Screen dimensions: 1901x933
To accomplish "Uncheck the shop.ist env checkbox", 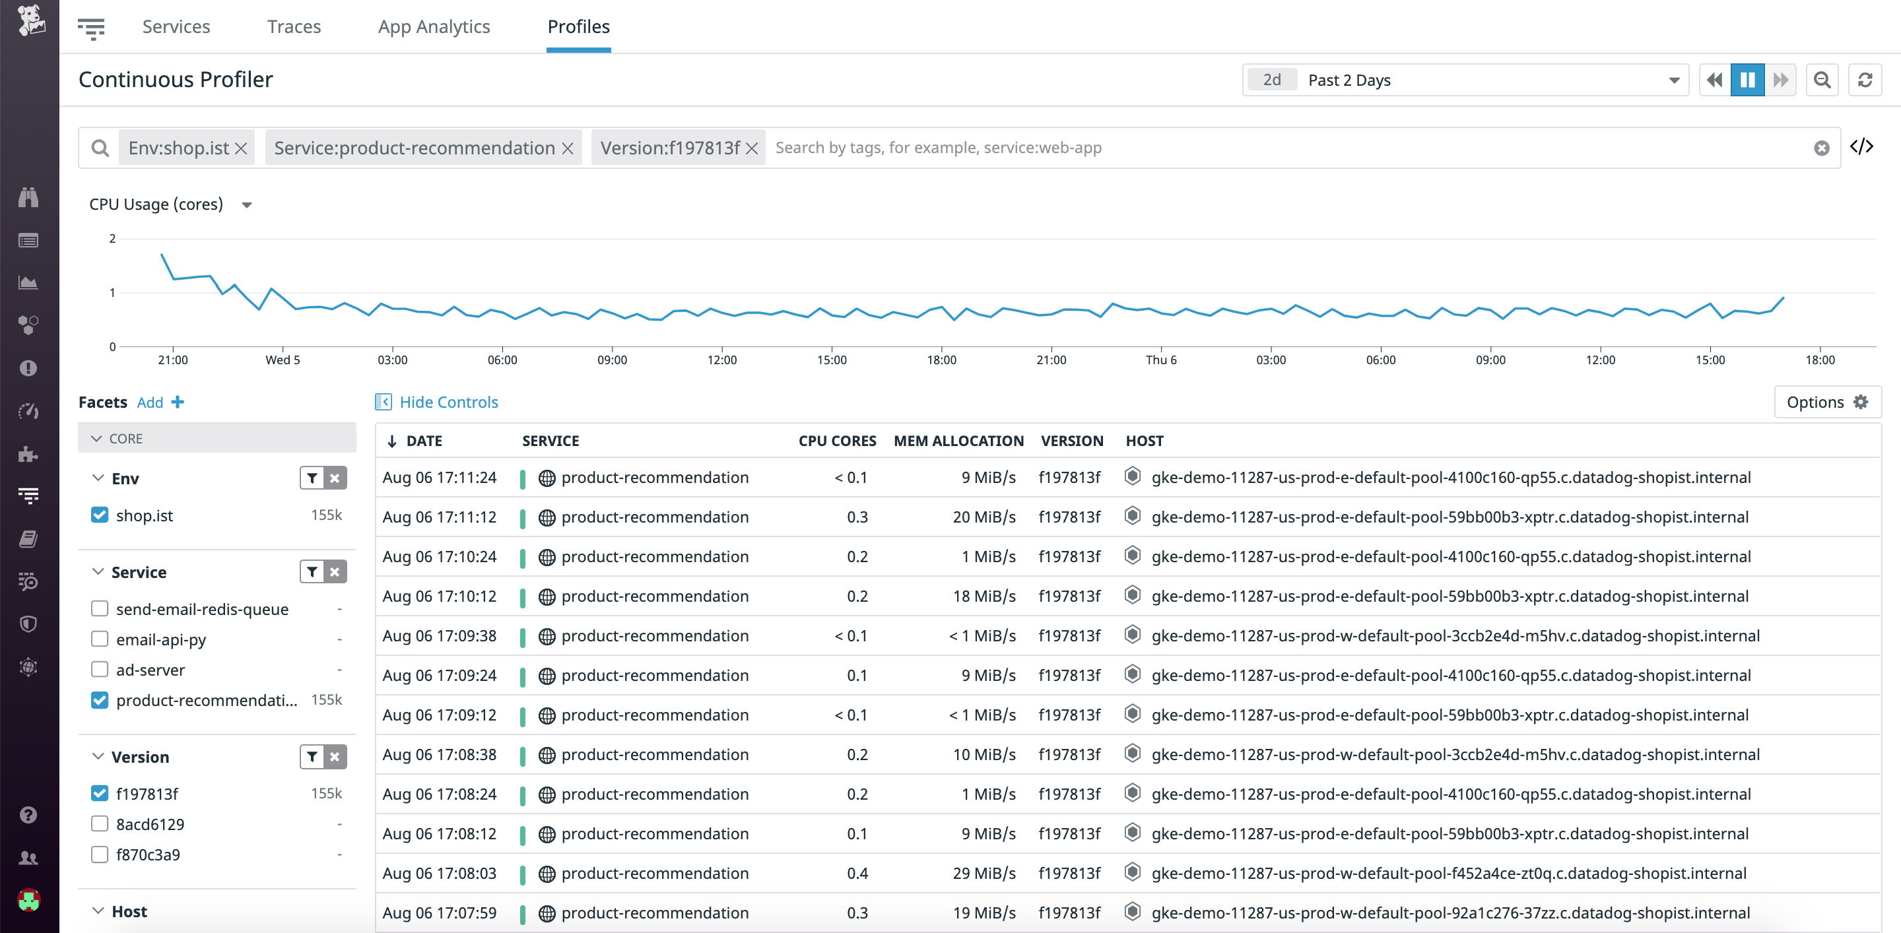I will (100, 515).
